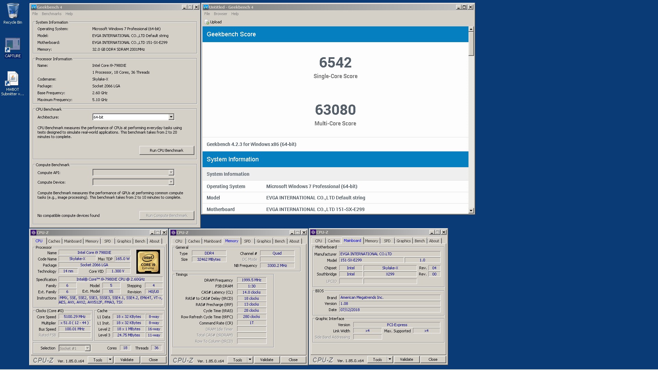Click the Mainboard CPU-Z window title icon
The width and height of the screenshot is (658, 370).
[313, 232]
